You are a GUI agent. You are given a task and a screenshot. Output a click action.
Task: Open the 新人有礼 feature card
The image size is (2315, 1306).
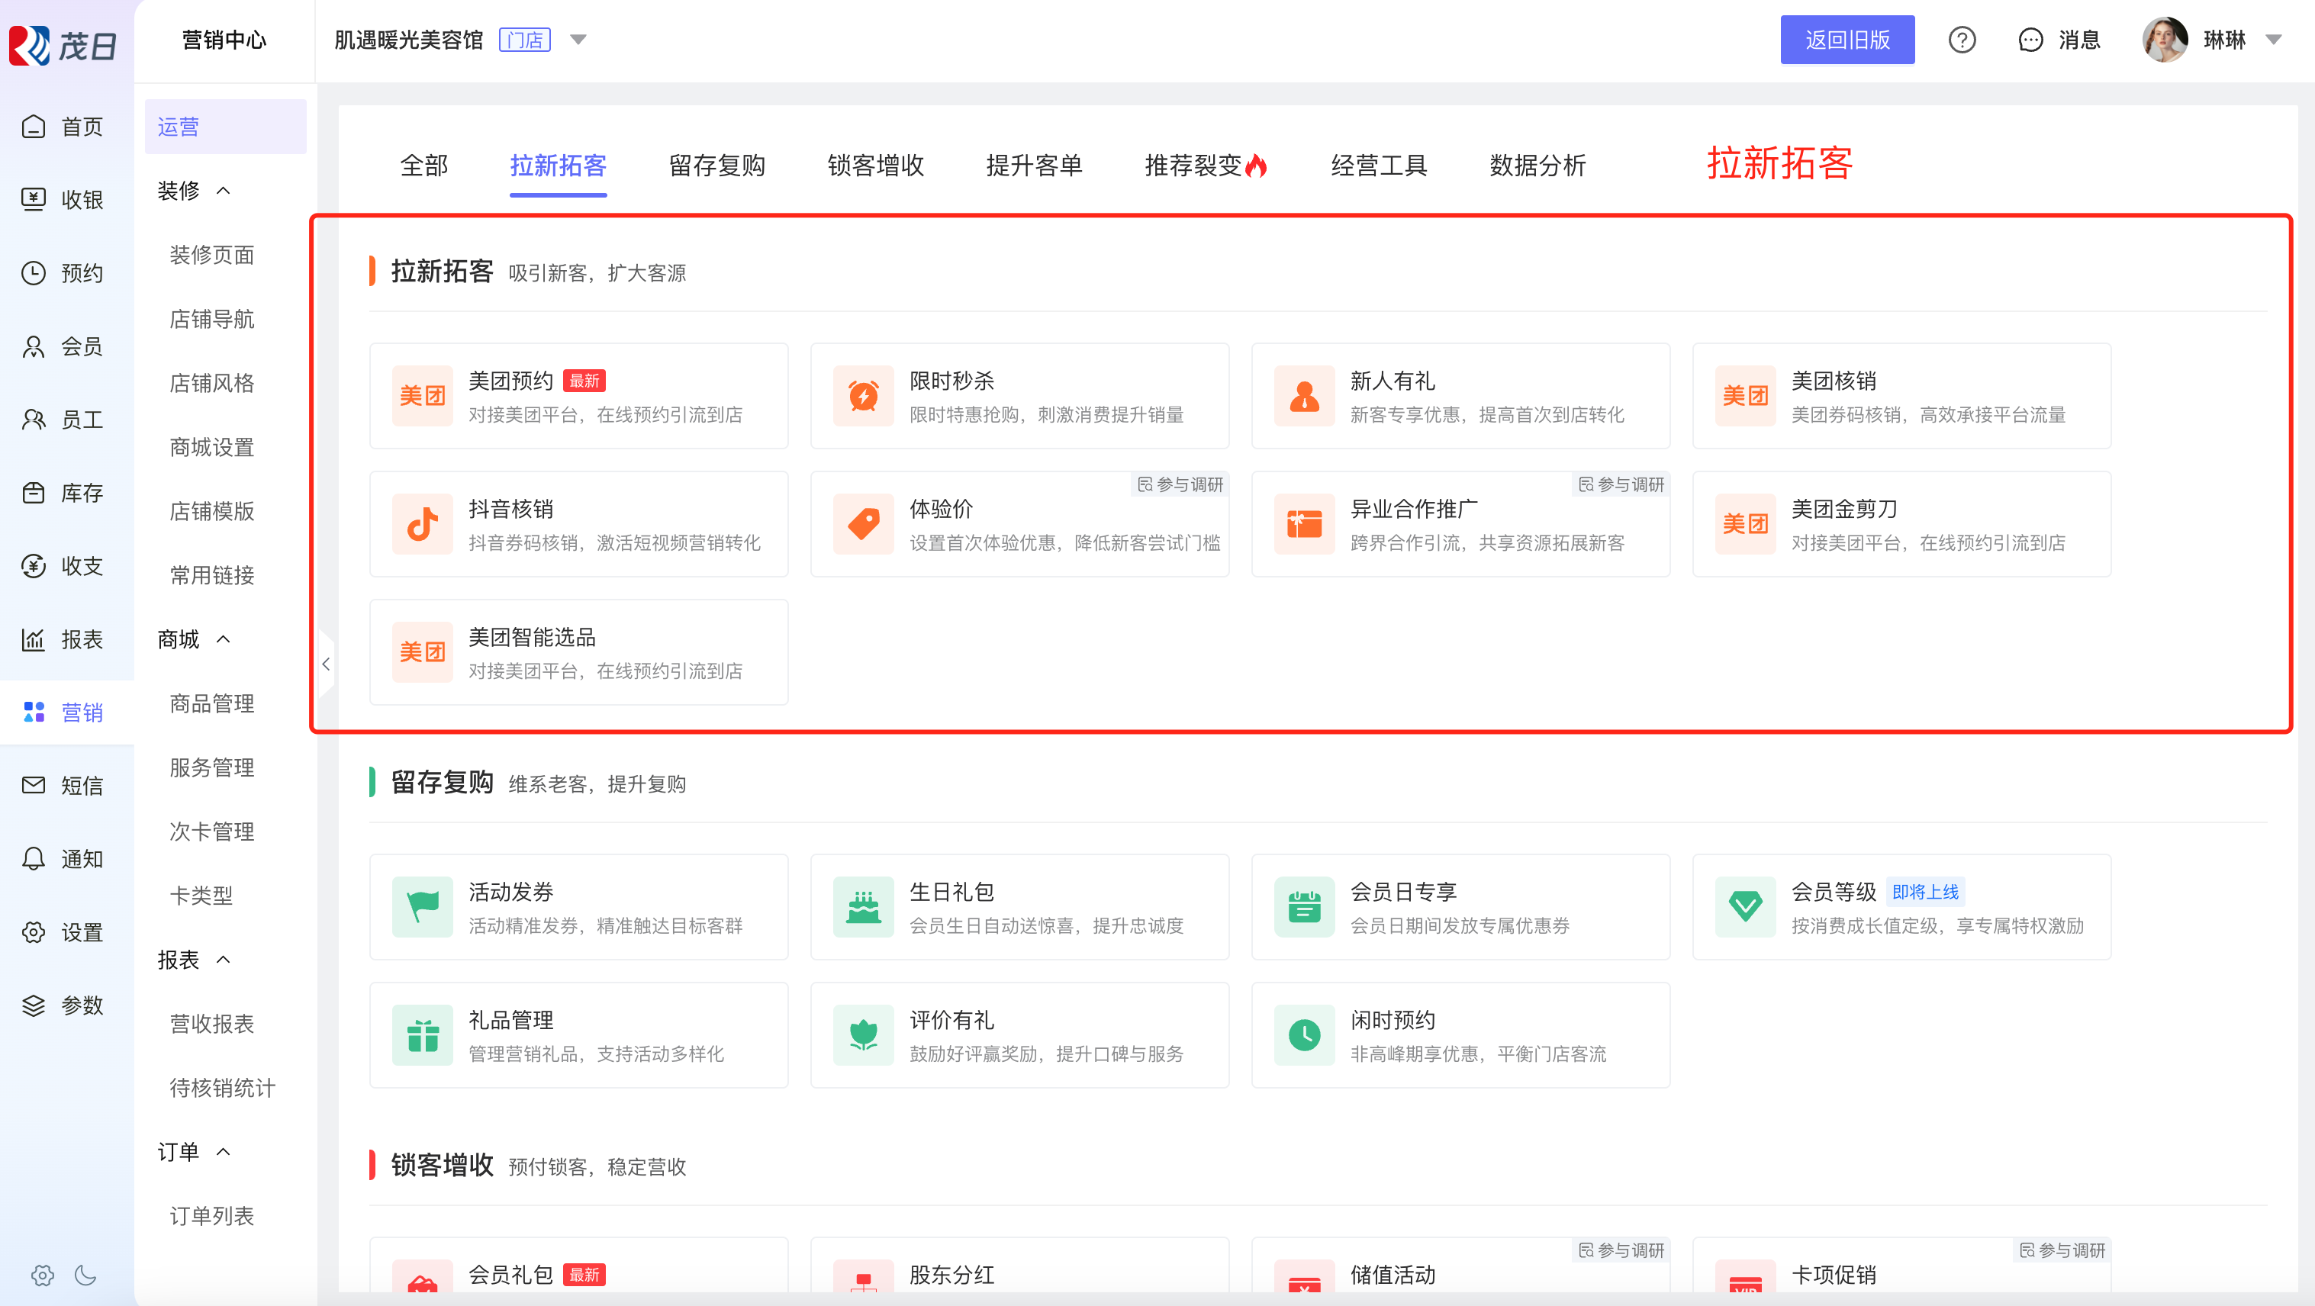click(x=1460, y=395)
